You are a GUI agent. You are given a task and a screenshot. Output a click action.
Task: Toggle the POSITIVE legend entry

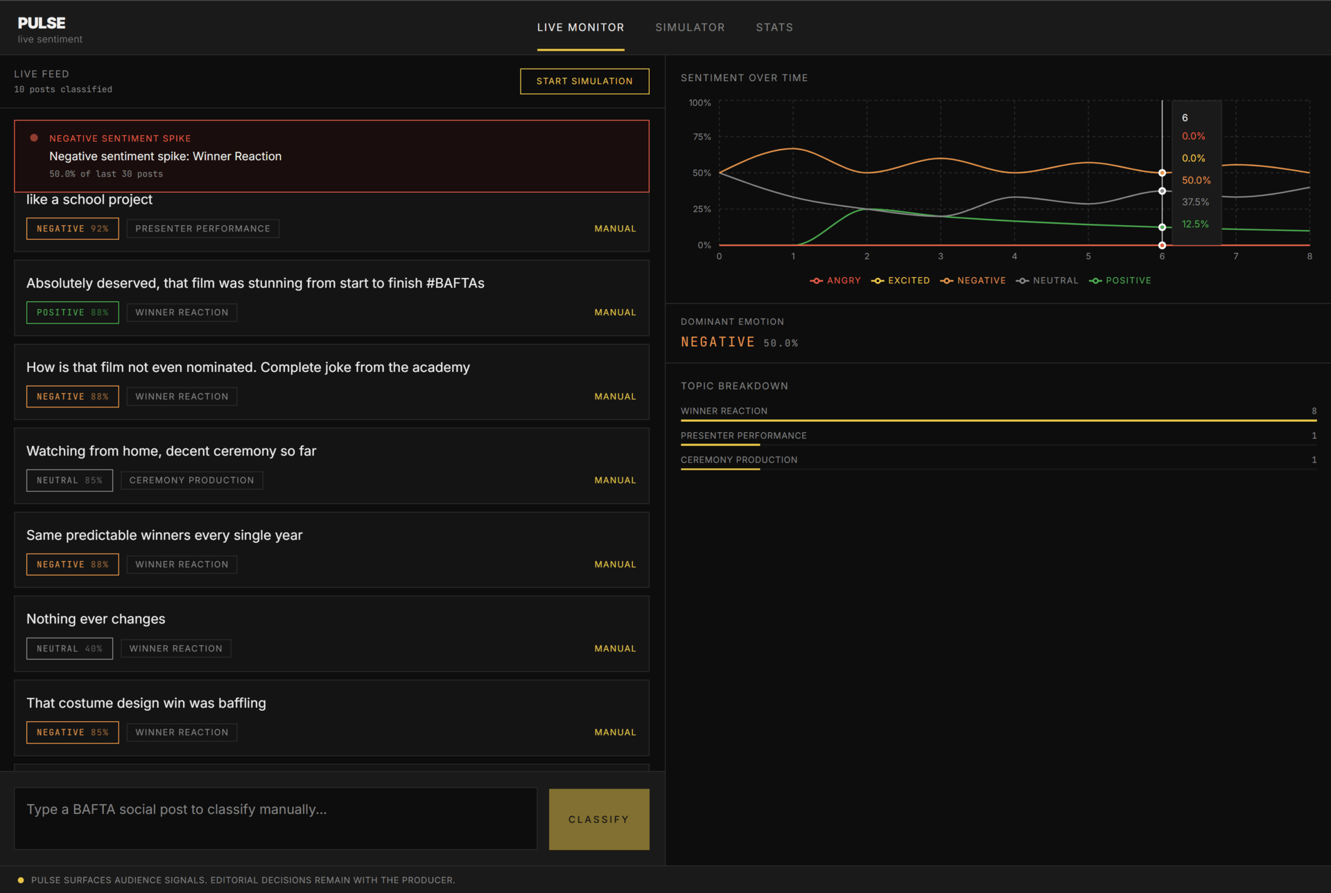click(1120, 281)
